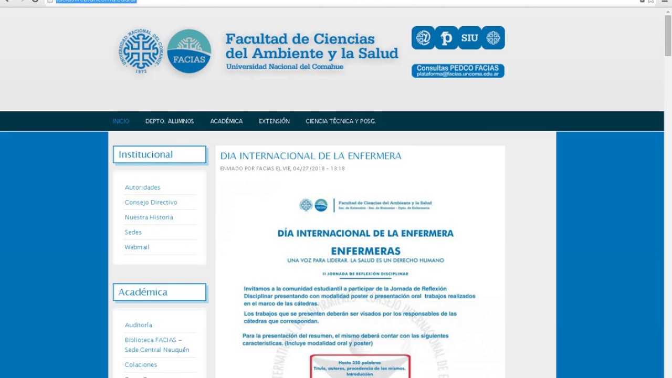Open the Auditoría sidebar link
This screenshot has width=672, height=378.
[138, 325]
